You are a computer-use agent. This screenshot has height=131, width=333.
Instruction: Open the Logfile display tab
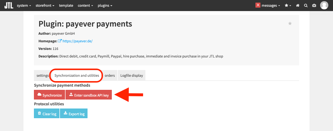coord(132,75)
